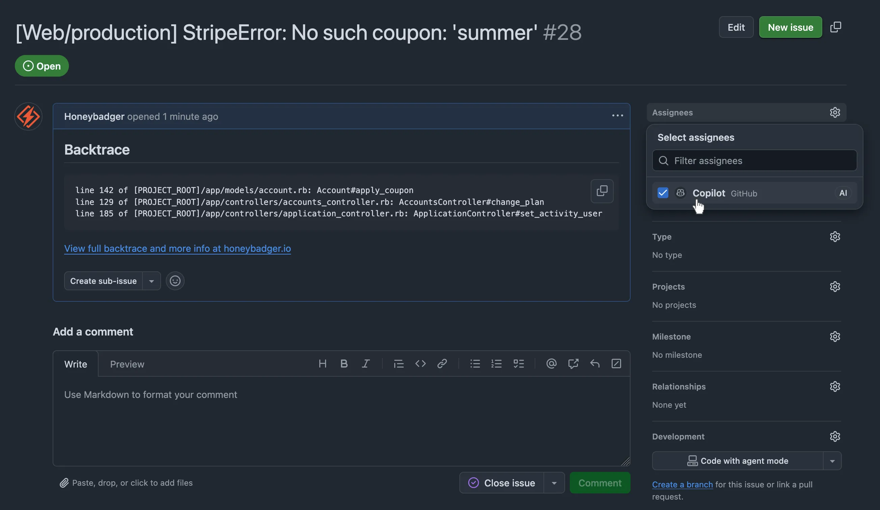Open the emoji reaction picker on Honeybadger's comment
Image resolution: width=880 pixels, height=510 pixels.
click(175, 281)
